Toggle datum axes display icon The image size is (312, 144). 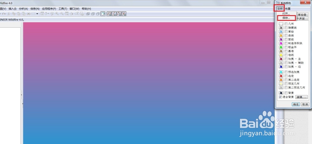pos(114,14)
